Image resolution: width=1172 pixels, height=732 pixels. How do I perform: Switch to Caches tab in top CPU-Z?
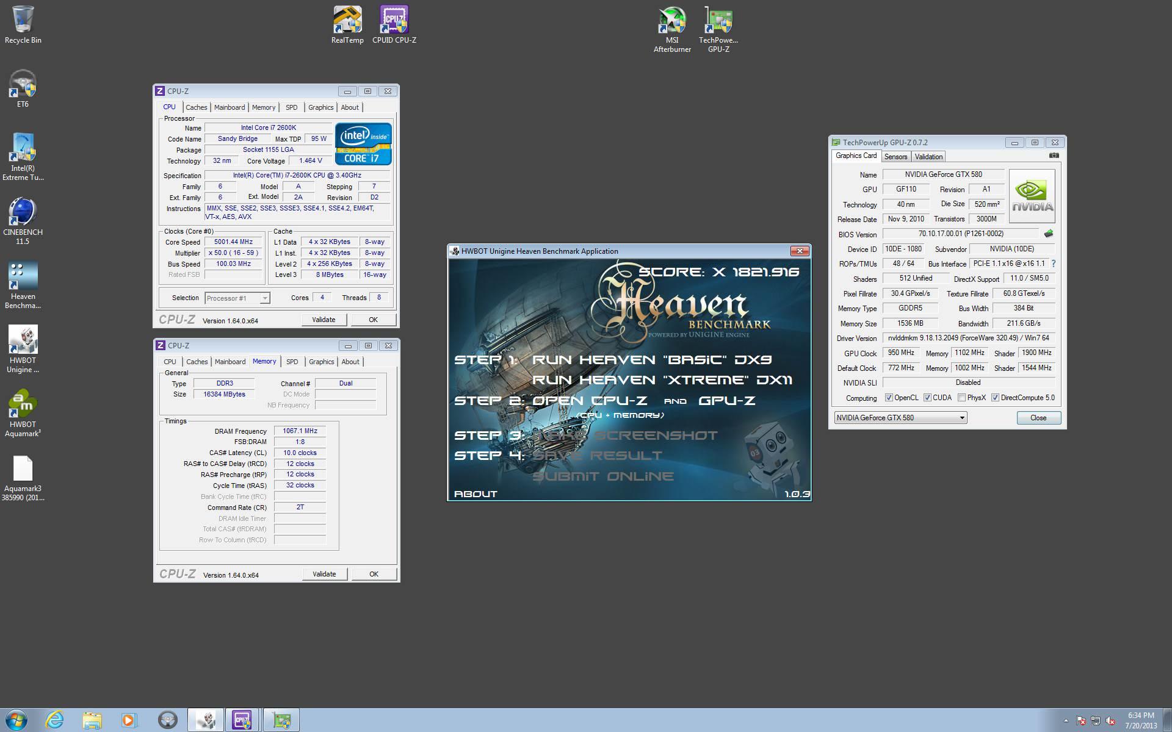[x=196, y=107]
